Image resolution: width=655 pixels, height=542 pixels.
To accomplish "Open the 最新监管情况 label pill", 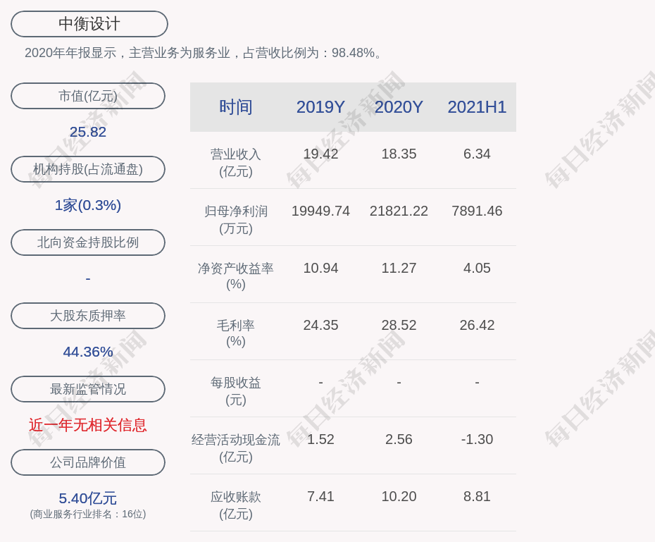I will [x=88, y=389].
